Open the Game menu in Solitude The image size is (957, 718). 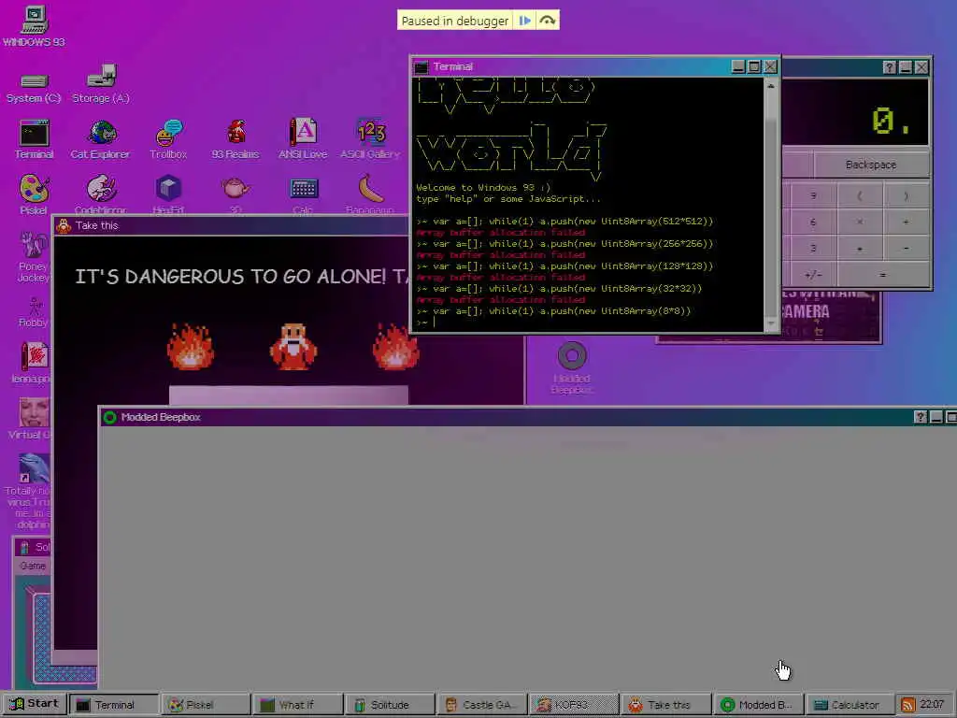(33, 566)
